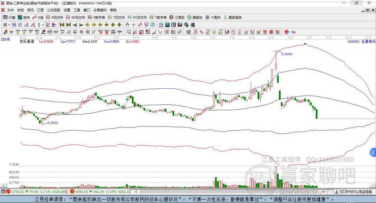Click the blue side-panel arrow on right edge
Viewport: 376px width, 203px height.
click(x=373, y=152)
